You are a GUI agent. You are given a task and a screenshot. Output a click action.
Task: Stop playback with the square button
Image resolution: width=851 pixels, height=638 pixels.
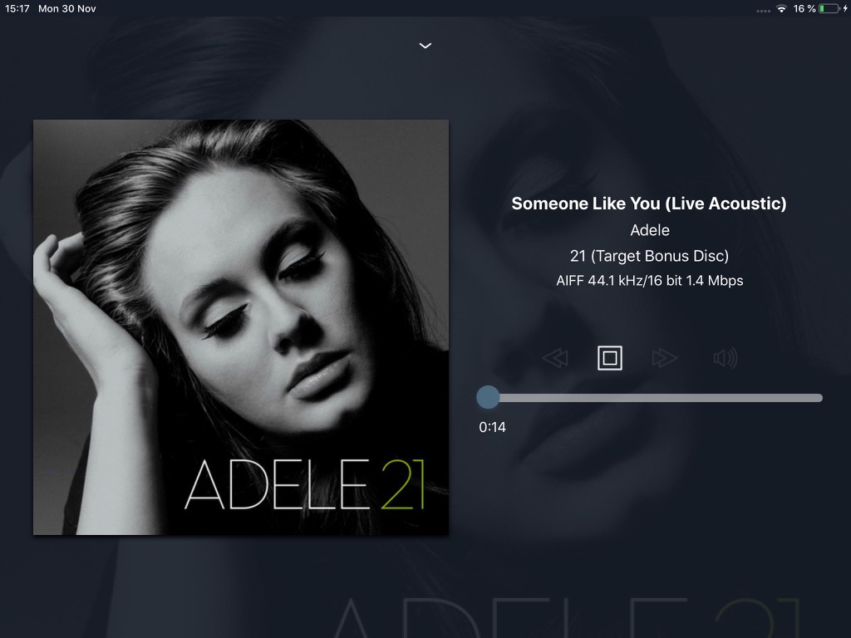coord(609,358)
